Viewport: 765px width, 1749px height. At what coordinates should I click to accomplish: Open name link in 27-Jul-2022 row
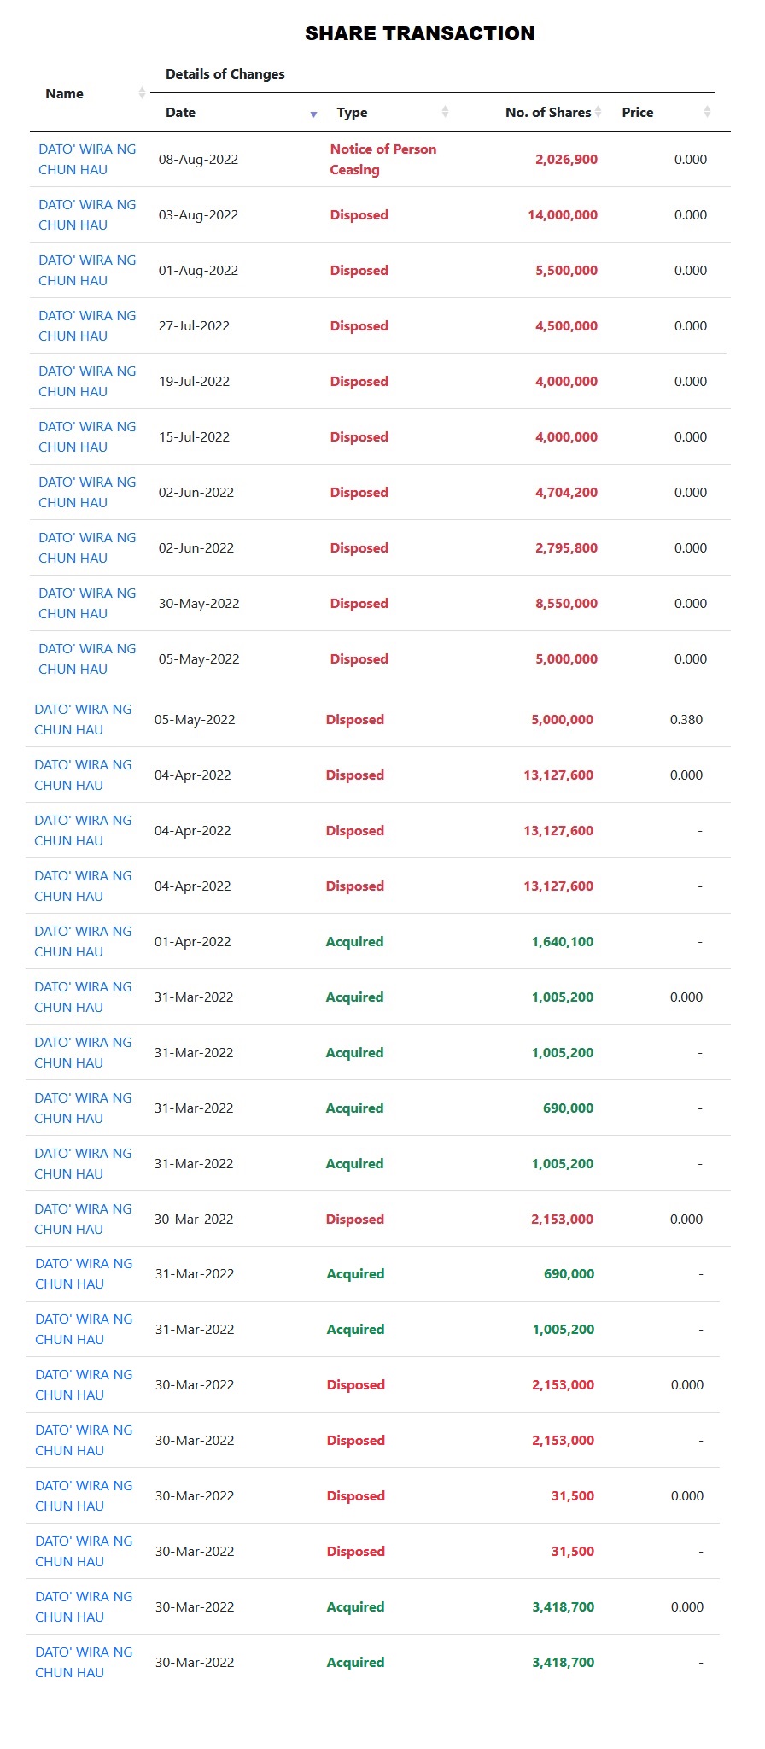click(86, 326)
